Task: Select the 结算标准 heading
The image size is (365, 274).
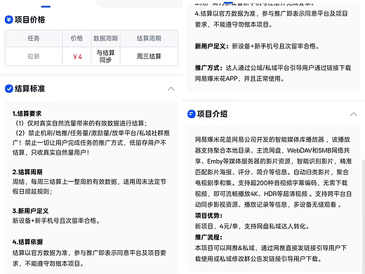Action: click(29, 89)
